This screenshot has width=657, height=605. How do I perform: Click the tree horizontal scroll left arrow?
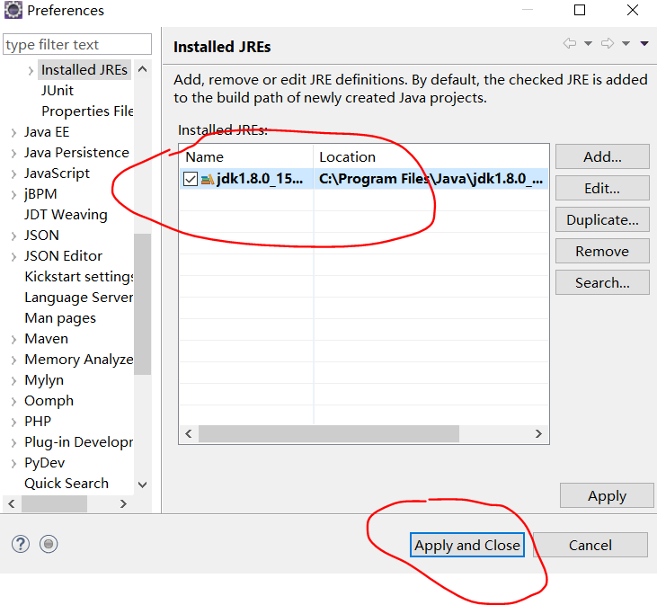click(12, 504)
